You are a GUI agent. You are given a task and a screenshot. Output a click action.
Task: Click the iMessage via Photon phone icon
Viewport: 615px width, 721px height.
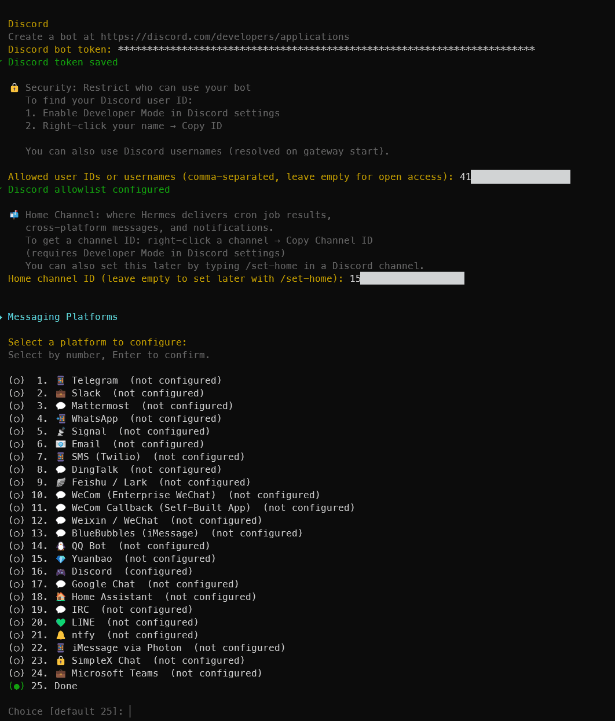pyautogui.click(x=60, y=648)
